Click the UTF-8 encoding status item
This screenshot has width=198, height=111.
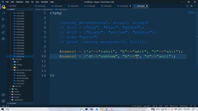(x=155, y=106)
